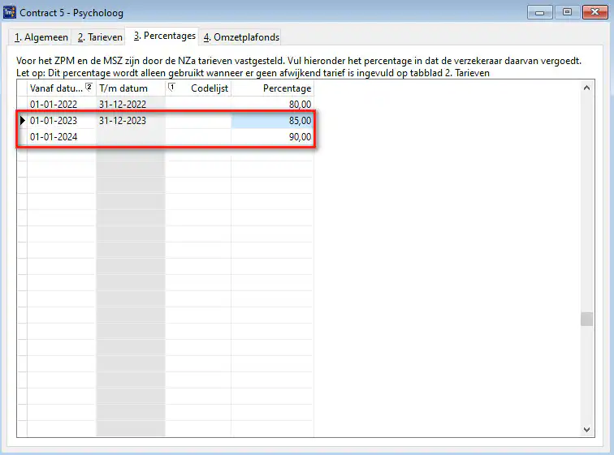Go to the Omzetplafonds tab

click(241, 37)
